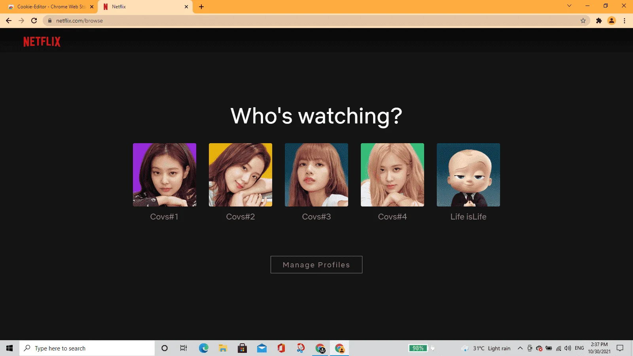Open the clock showing 2:37 PM
The width and height of the screenshot is (633, 356).
pos(599,348)
